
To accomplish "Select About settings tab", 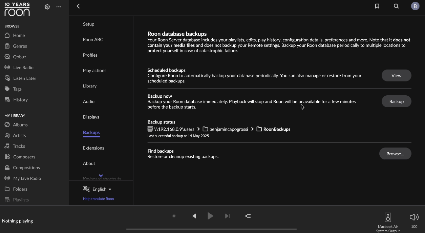I will [89, 163].
